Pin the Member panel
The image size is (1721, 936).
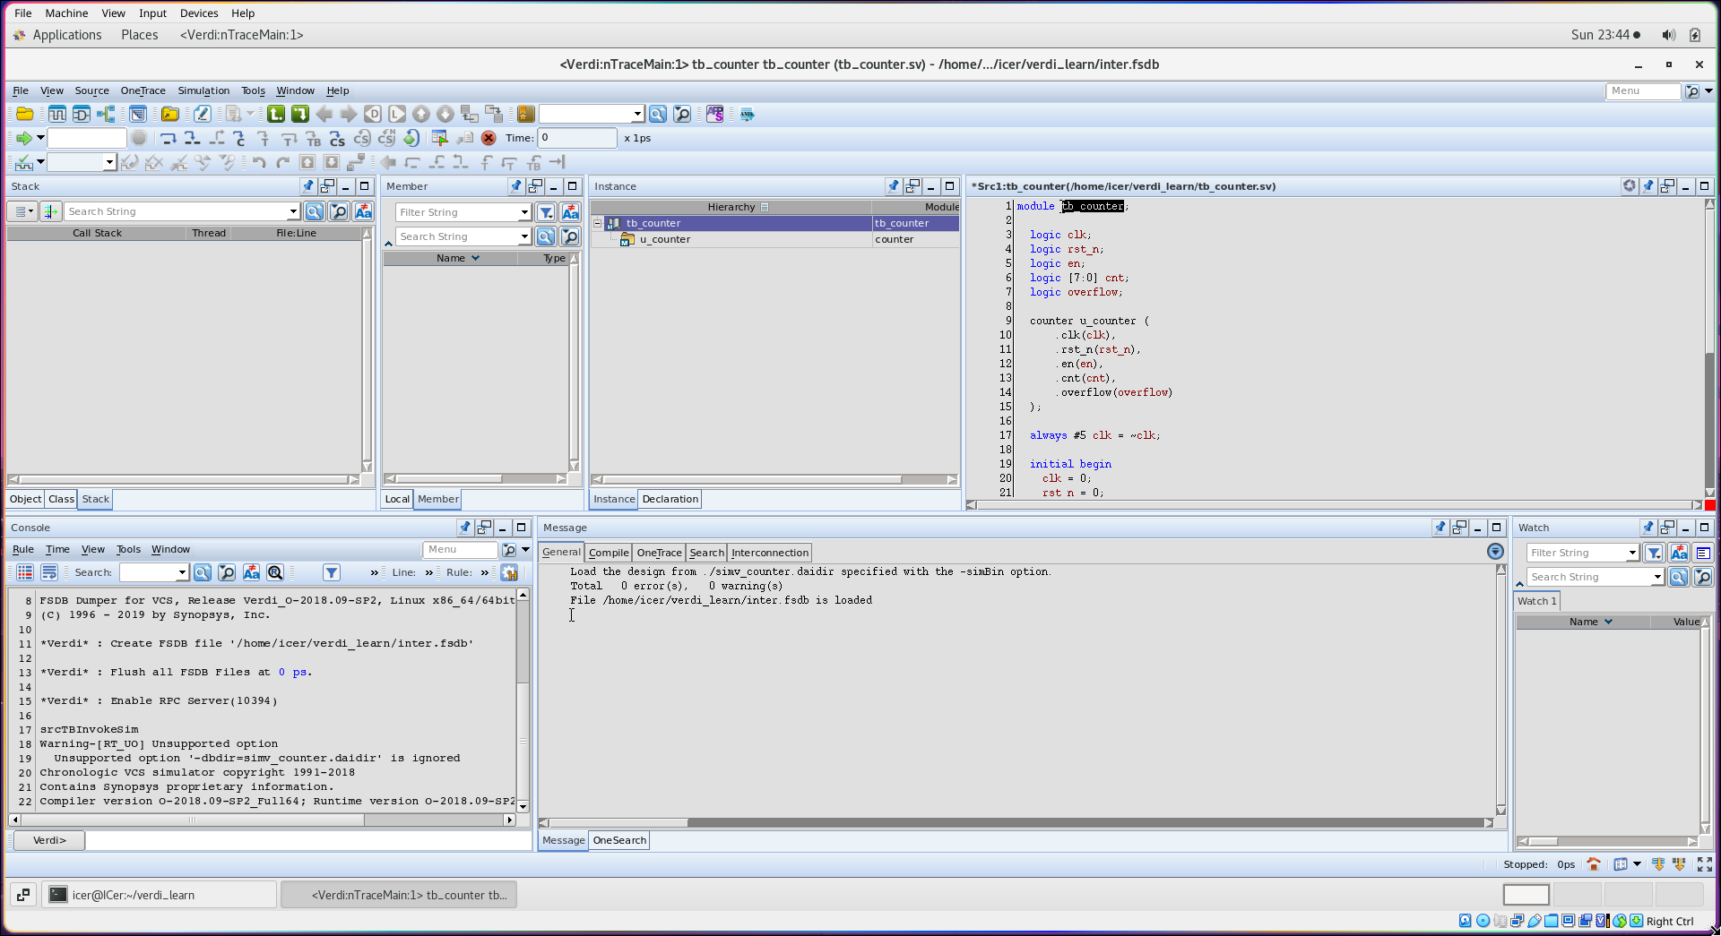515,186
